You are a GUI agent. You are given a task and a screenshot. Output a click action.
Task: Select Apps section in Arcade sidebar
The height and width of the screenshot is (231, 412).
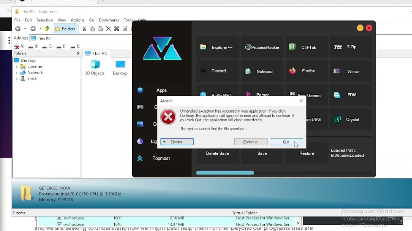[x=161, y=90]
